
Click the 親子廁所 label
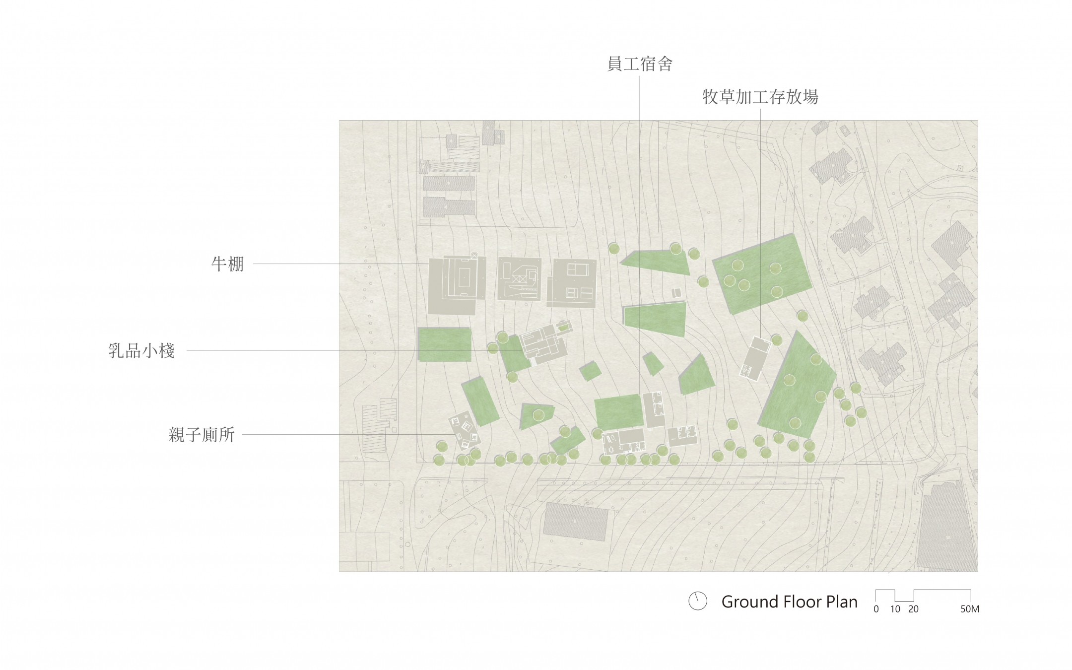(x=201, y=435)
